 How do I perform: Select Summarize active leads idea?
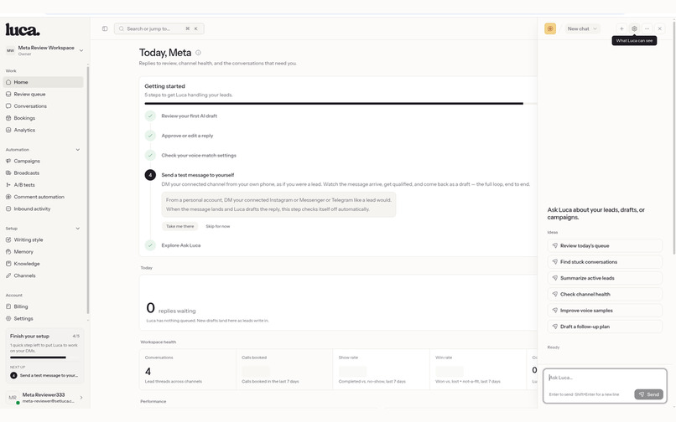click(605, 278)
